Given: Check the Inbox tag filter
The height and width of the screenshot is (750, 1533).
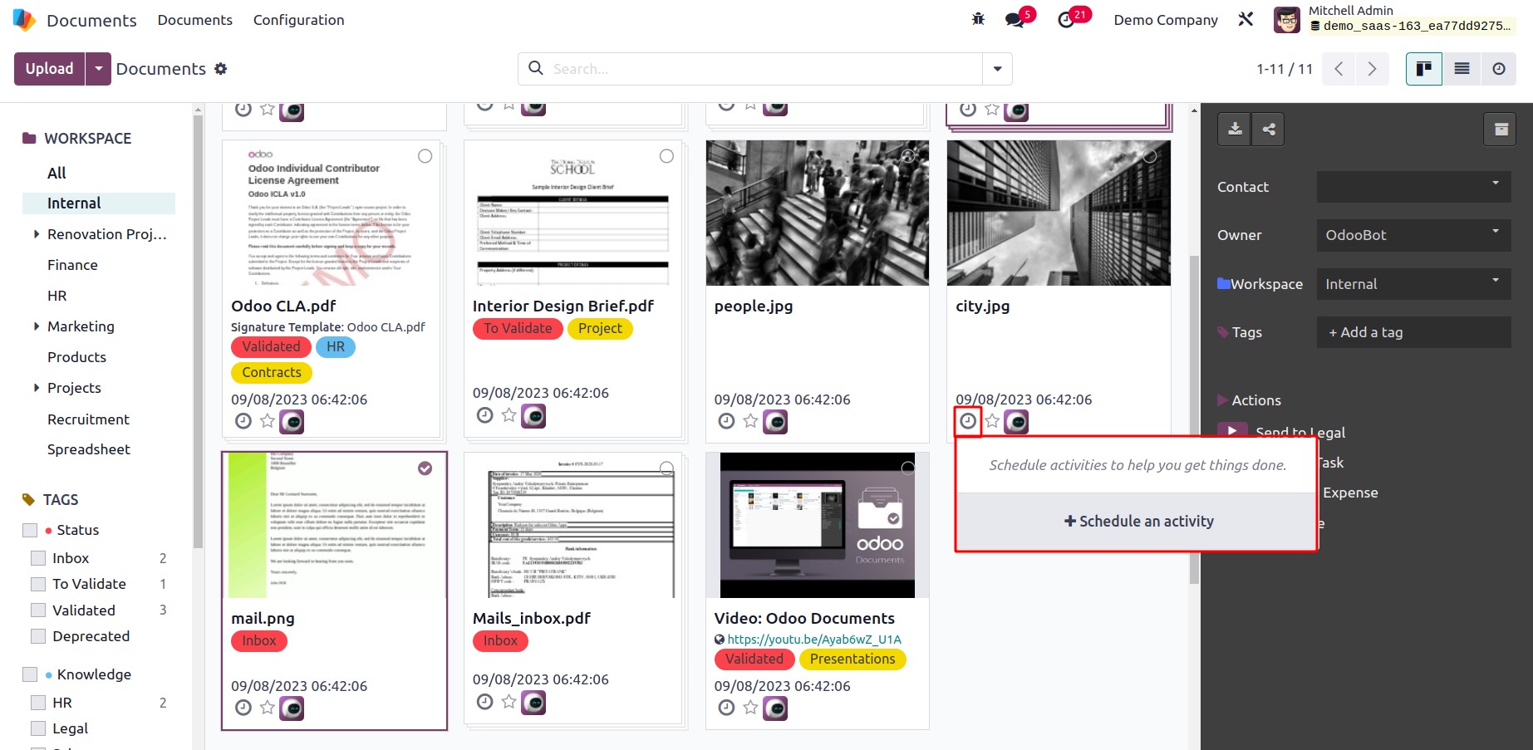Looking at the screenshot, I should 38,558.
